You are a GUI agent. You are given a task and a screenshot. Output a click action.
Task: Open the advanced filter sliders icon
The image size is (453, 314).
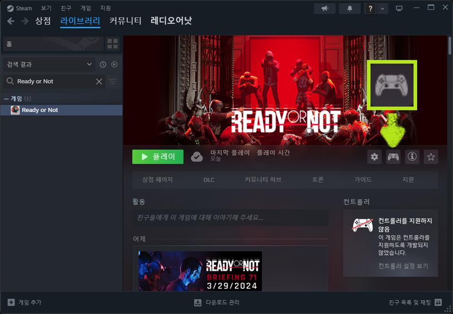pyautogui.click(x=112, y=82)
